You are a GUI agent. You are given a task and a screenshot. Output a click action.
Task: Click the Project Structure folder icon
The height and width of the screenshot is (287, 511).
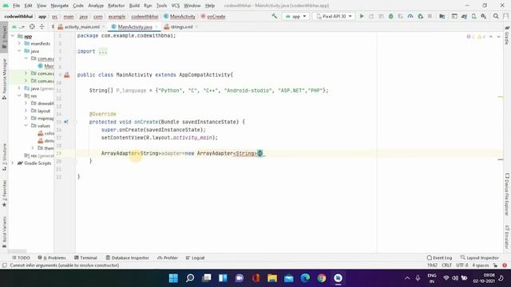click(442, 16)
